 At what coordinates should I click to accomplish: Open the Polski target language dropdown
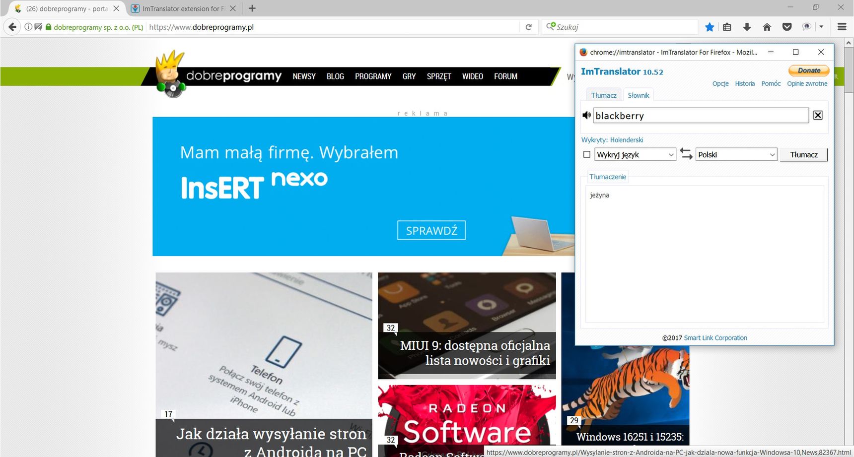[x=736, y=154]
